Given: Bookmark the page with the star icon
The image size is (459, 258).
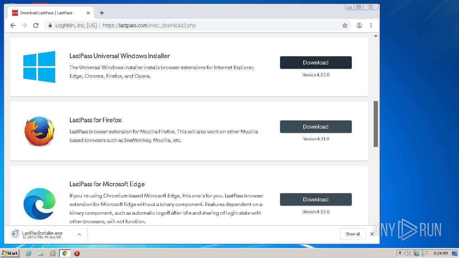Looking at the screenshot, I should (345, 25).
